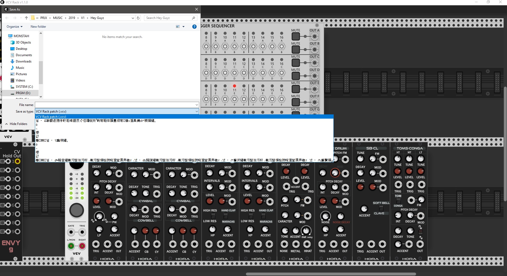Toggle MUTE button for OUT B
This screenshot has height=276, width=507.
296,50
